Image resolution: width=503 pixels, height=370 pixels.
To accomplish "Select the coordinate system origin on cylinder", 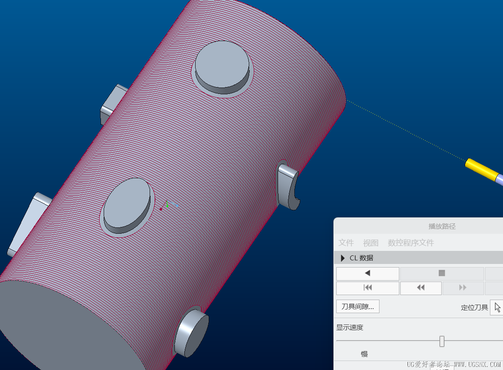I will (x=167, y=206).
